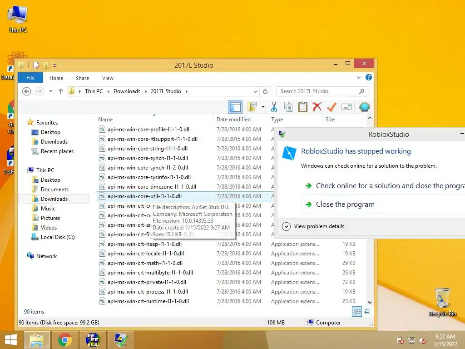Open the View ribbon tab
The image size is (465, 349).
click(108, 78)
